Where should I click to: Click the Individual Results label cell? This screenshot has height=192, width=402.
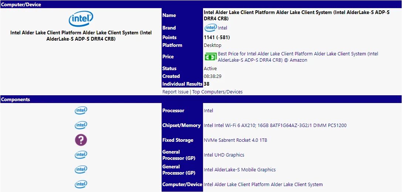pyautogui.click(x=182, y=84)
